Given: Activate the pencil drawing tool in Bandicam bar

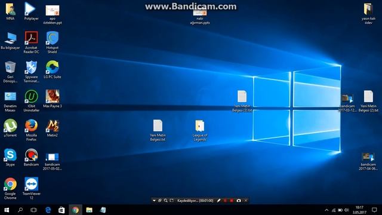Looking at the screenshot, I should coord(219,201).
